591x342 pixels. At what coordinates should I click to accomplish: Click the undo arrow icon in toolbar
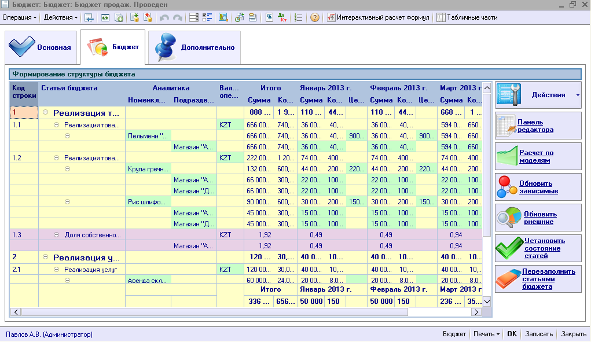pyautogui.click(x=164, y=17)
